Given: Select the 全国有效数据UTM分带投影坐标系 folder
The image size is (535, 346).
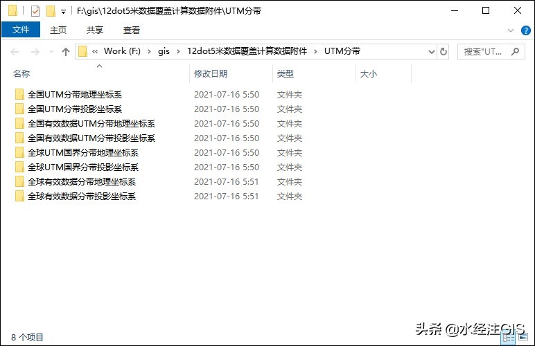Looking at the screenshot, I should (91, 138).
